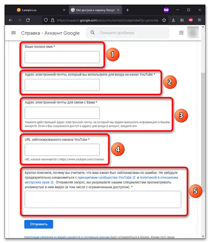The image size is (210, 243).
Task: Select the 'Нет доступа к сервису Google' tab
Action: [x=95, y=10]
